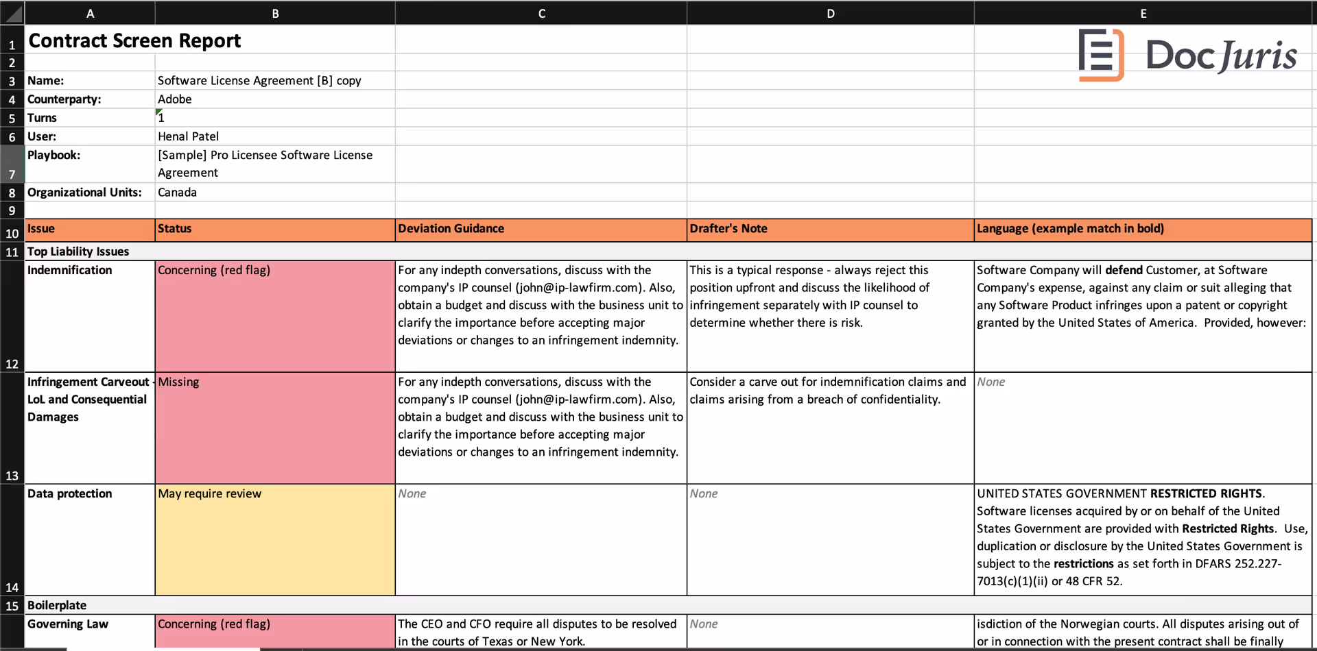Select Indemnification's deviation guidance cell

click(541, 317)
